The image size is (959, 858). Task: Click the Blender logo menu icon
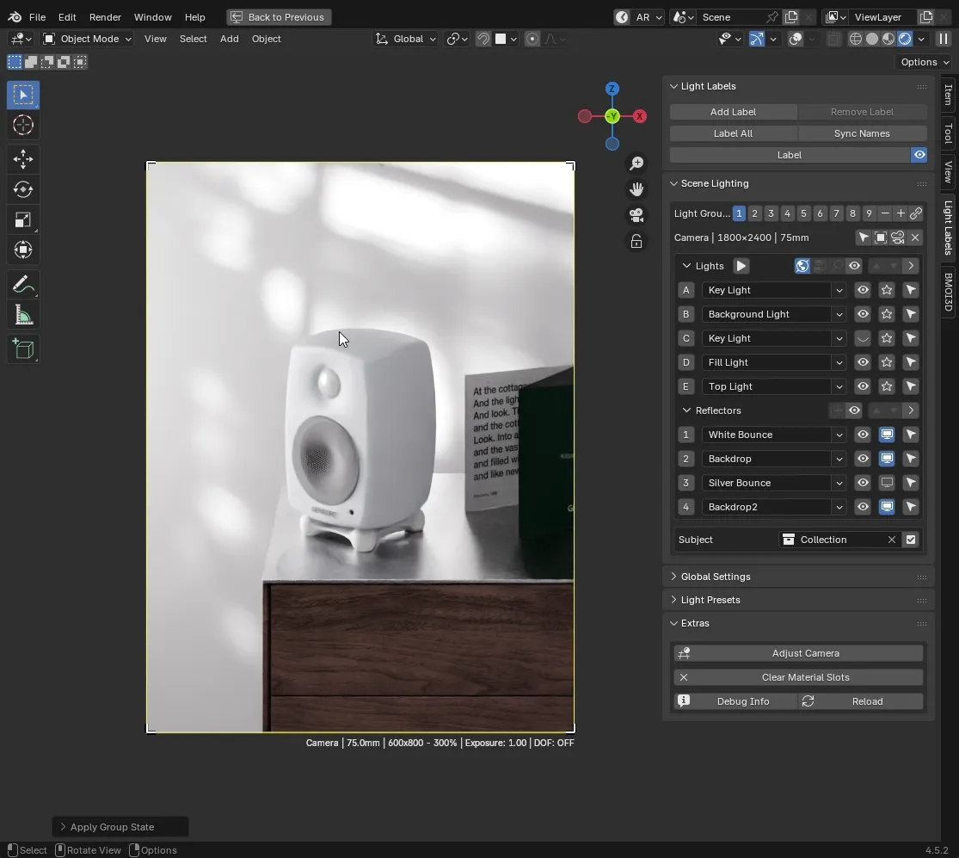15,17
